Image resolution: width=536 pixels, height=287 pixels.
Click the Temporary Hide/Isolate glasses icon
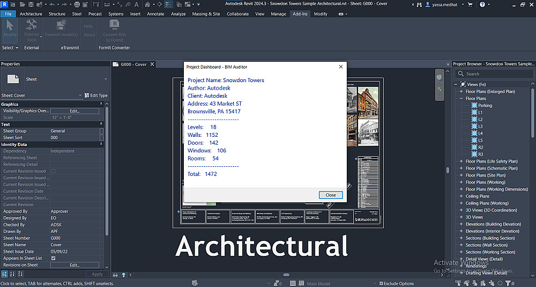(x=116, y=275)
